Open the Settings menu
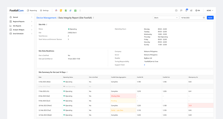 44,10
